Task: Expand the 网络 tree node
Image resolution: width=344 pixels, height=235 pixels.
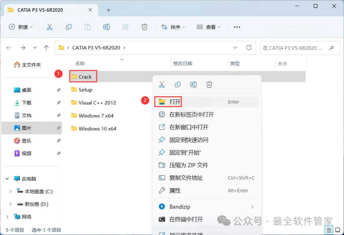Action: click(x=7, y=217)
